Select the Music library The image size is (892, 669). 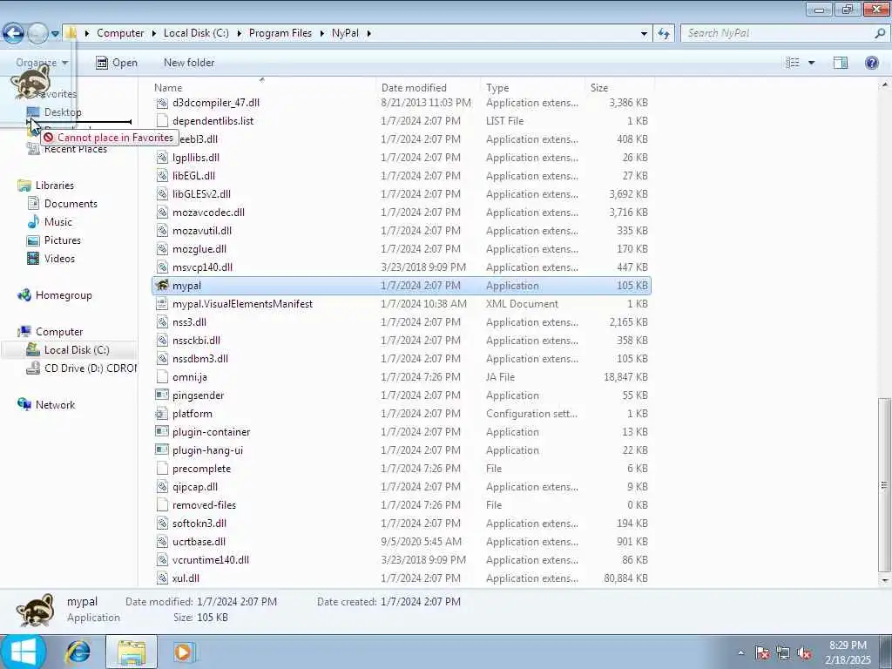pyautogui.click(x=58, y=222)
